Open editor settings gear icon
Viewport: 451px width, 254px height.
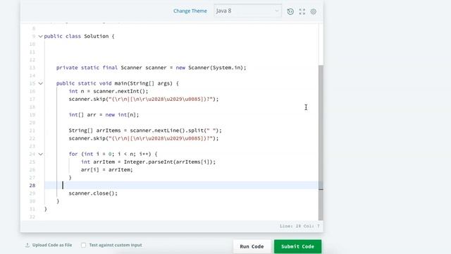tap(313, 11)
